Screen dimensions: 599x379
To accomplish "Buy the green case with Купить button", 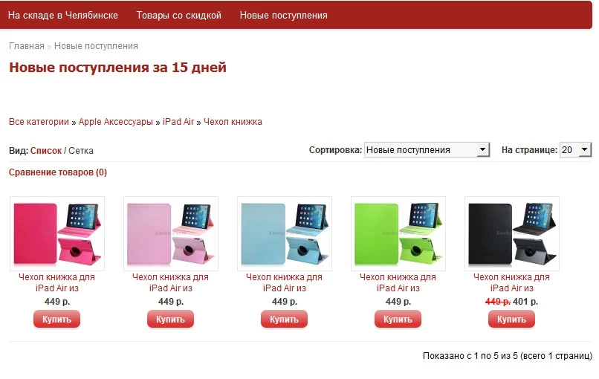I will pyautogui.click(x=398, y=319).
